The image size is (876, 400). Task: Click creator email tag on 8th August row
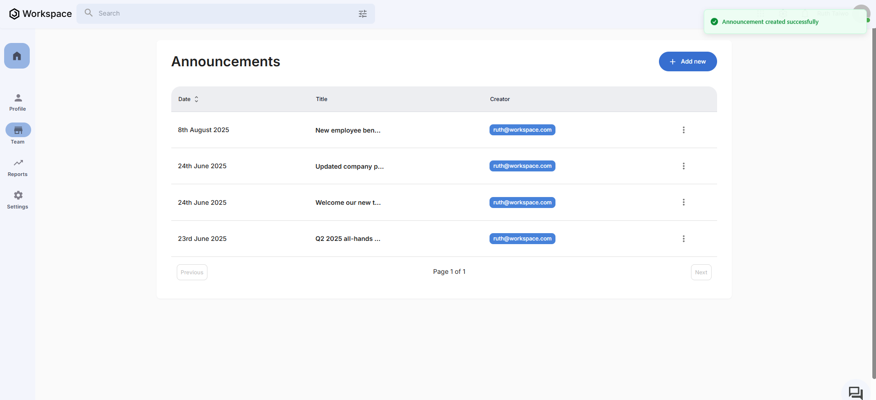pos(522,130)
